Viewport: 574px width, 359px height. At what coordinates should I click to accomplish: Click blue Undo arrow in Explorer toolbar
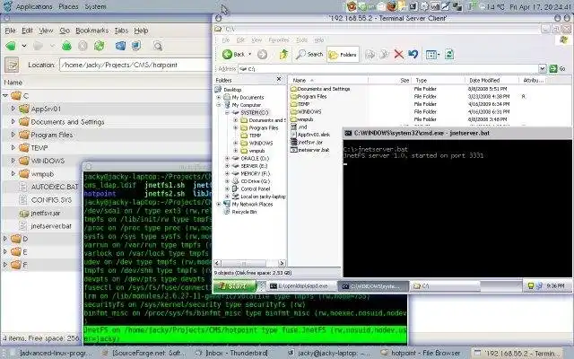click(413, 55)
